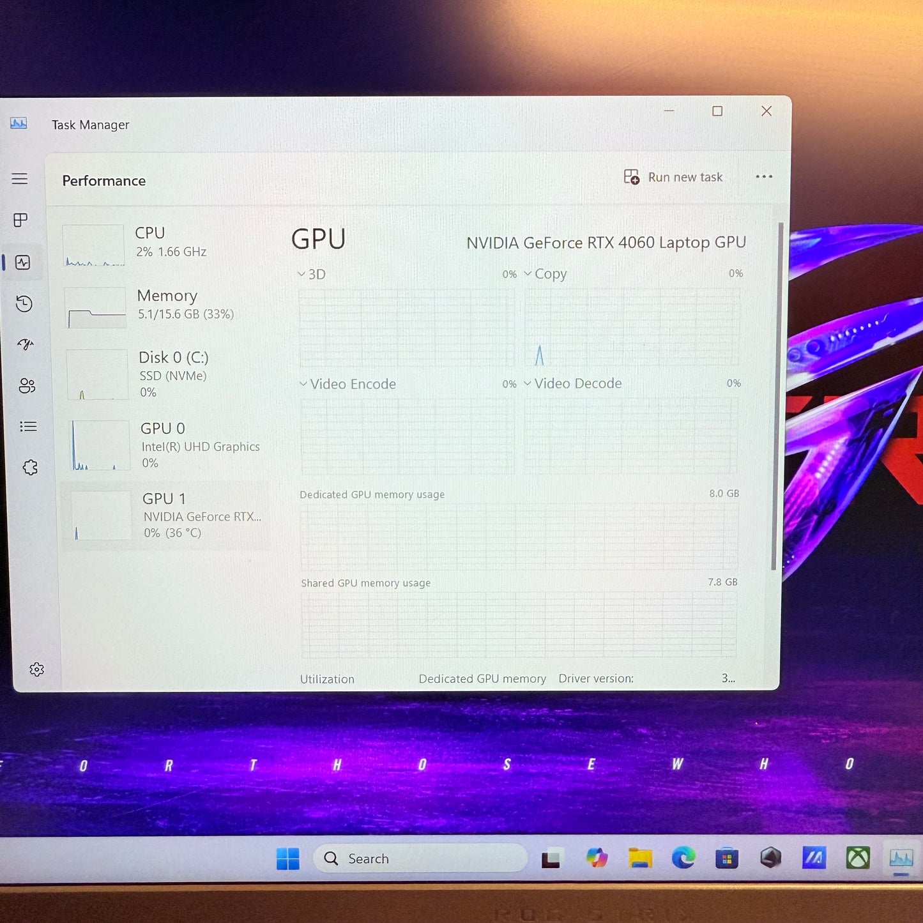Click the 8.0 GB dedicated memory value
The width and height of the screenshot is (923, 923).
(724, 493)
